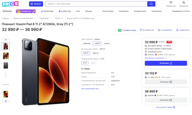Open Холодильники category
This screenshot has width=192, height=115.
click(140, 11)
